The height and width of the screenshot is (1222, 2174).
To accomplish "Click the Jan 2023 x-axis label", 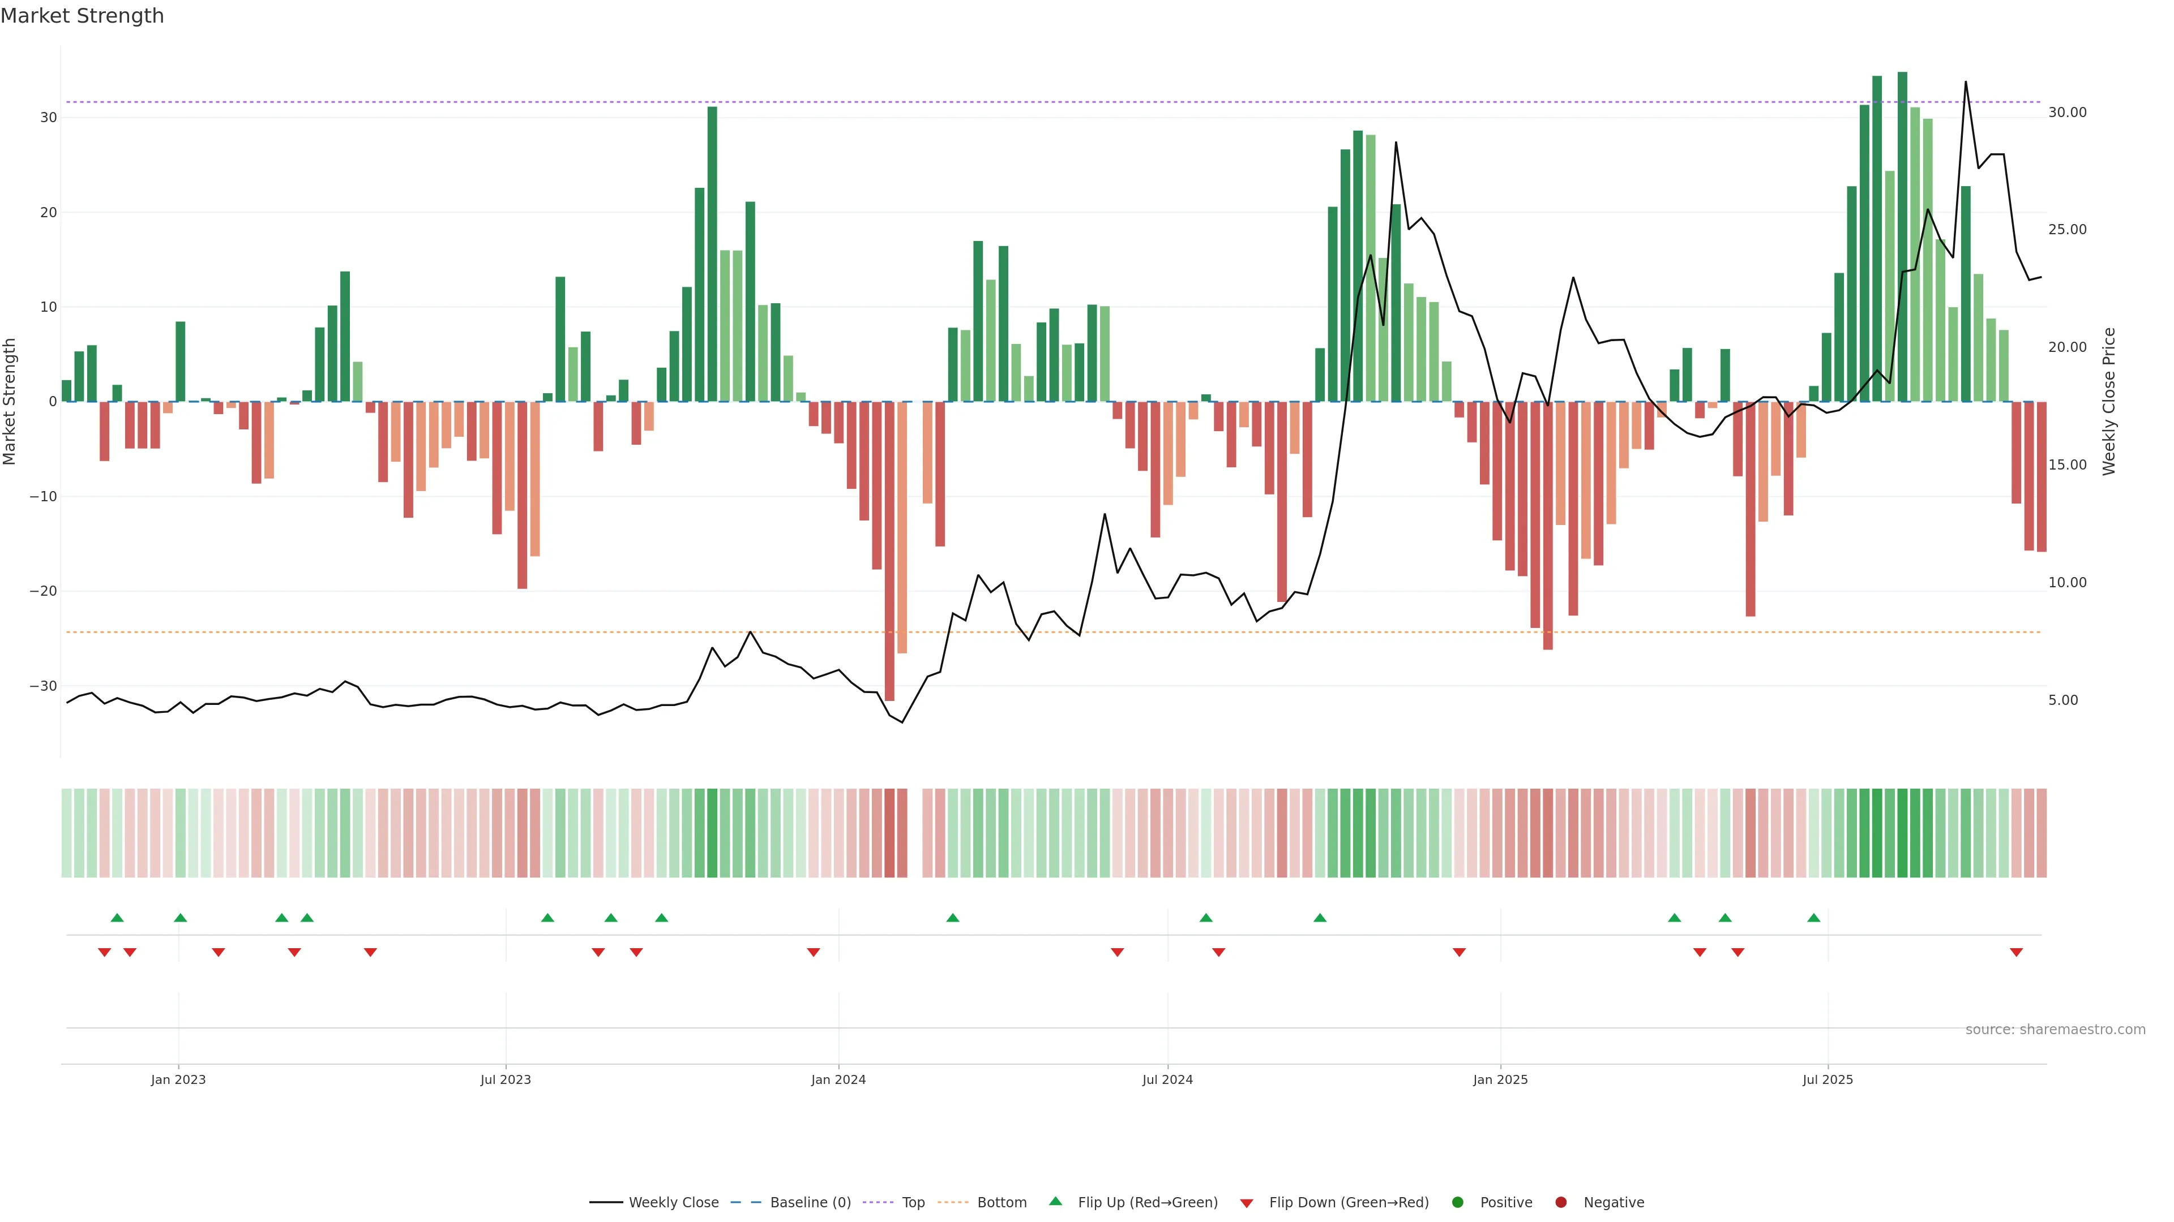I will click(178, 1079).
